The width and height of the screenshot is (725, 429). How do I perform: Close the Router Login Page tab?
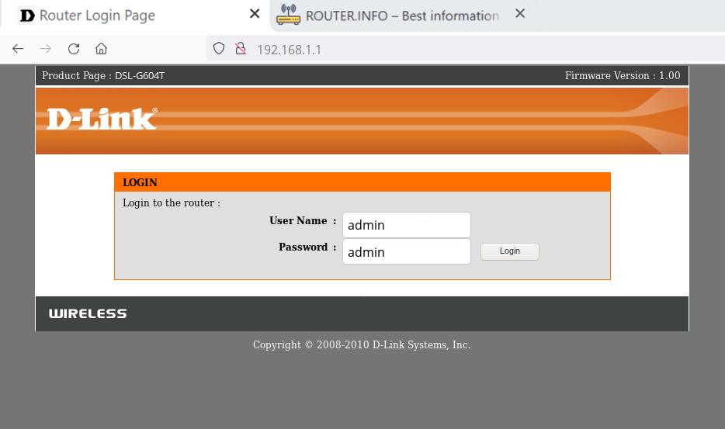click(x=255, y=14)
